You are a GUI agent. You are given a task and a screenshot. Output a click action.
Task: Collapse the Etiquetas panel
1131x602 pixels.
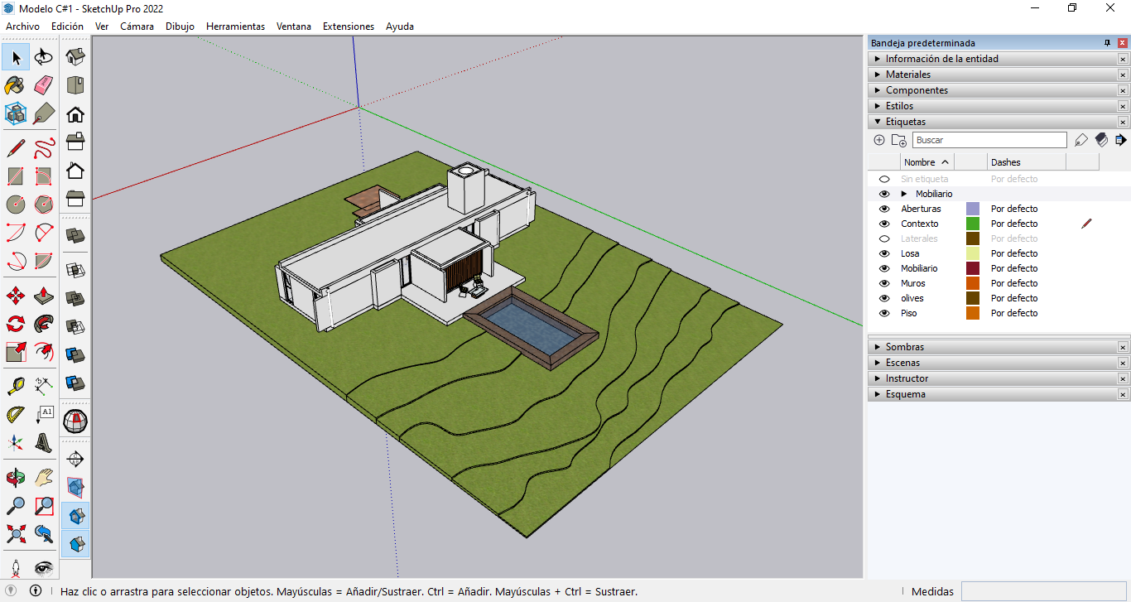(x=905, y=122)
